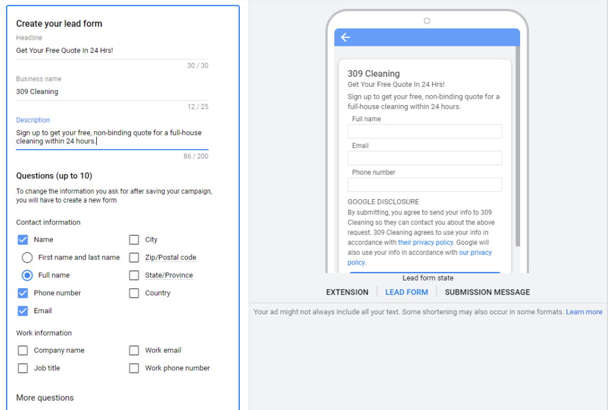
Task: Click the '12 / 25' business name counter
Action: pos(198,107)
